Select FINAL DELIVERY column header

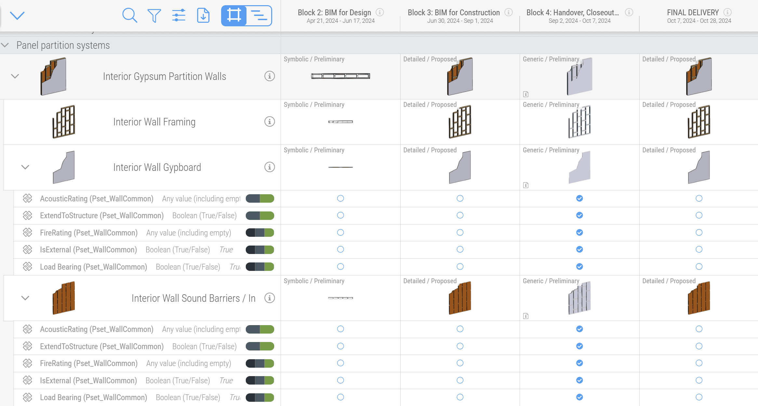pyautogui.click(x=693, y=13)
